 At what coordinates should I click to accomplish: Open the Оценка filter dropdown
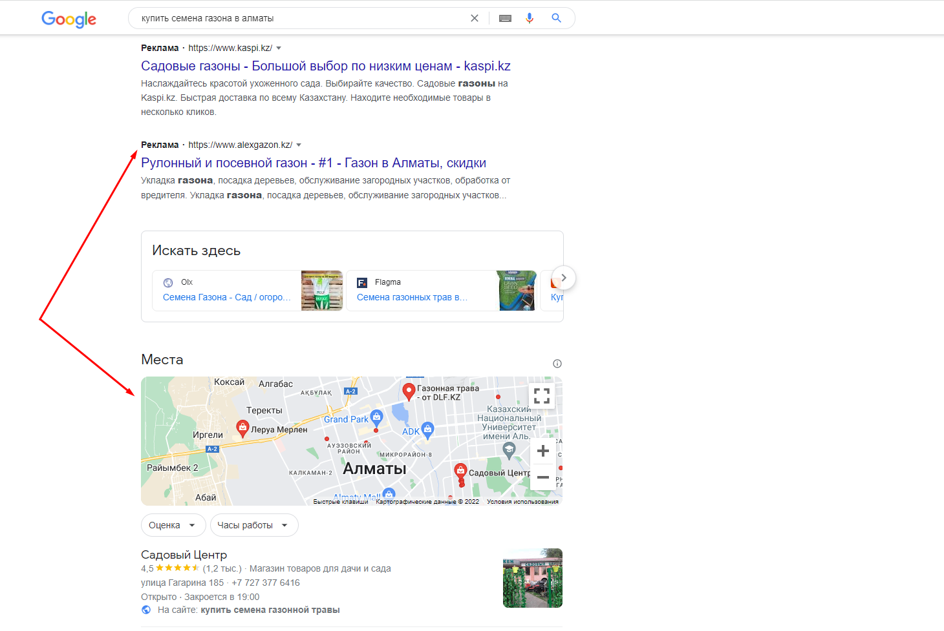point(173,525)
